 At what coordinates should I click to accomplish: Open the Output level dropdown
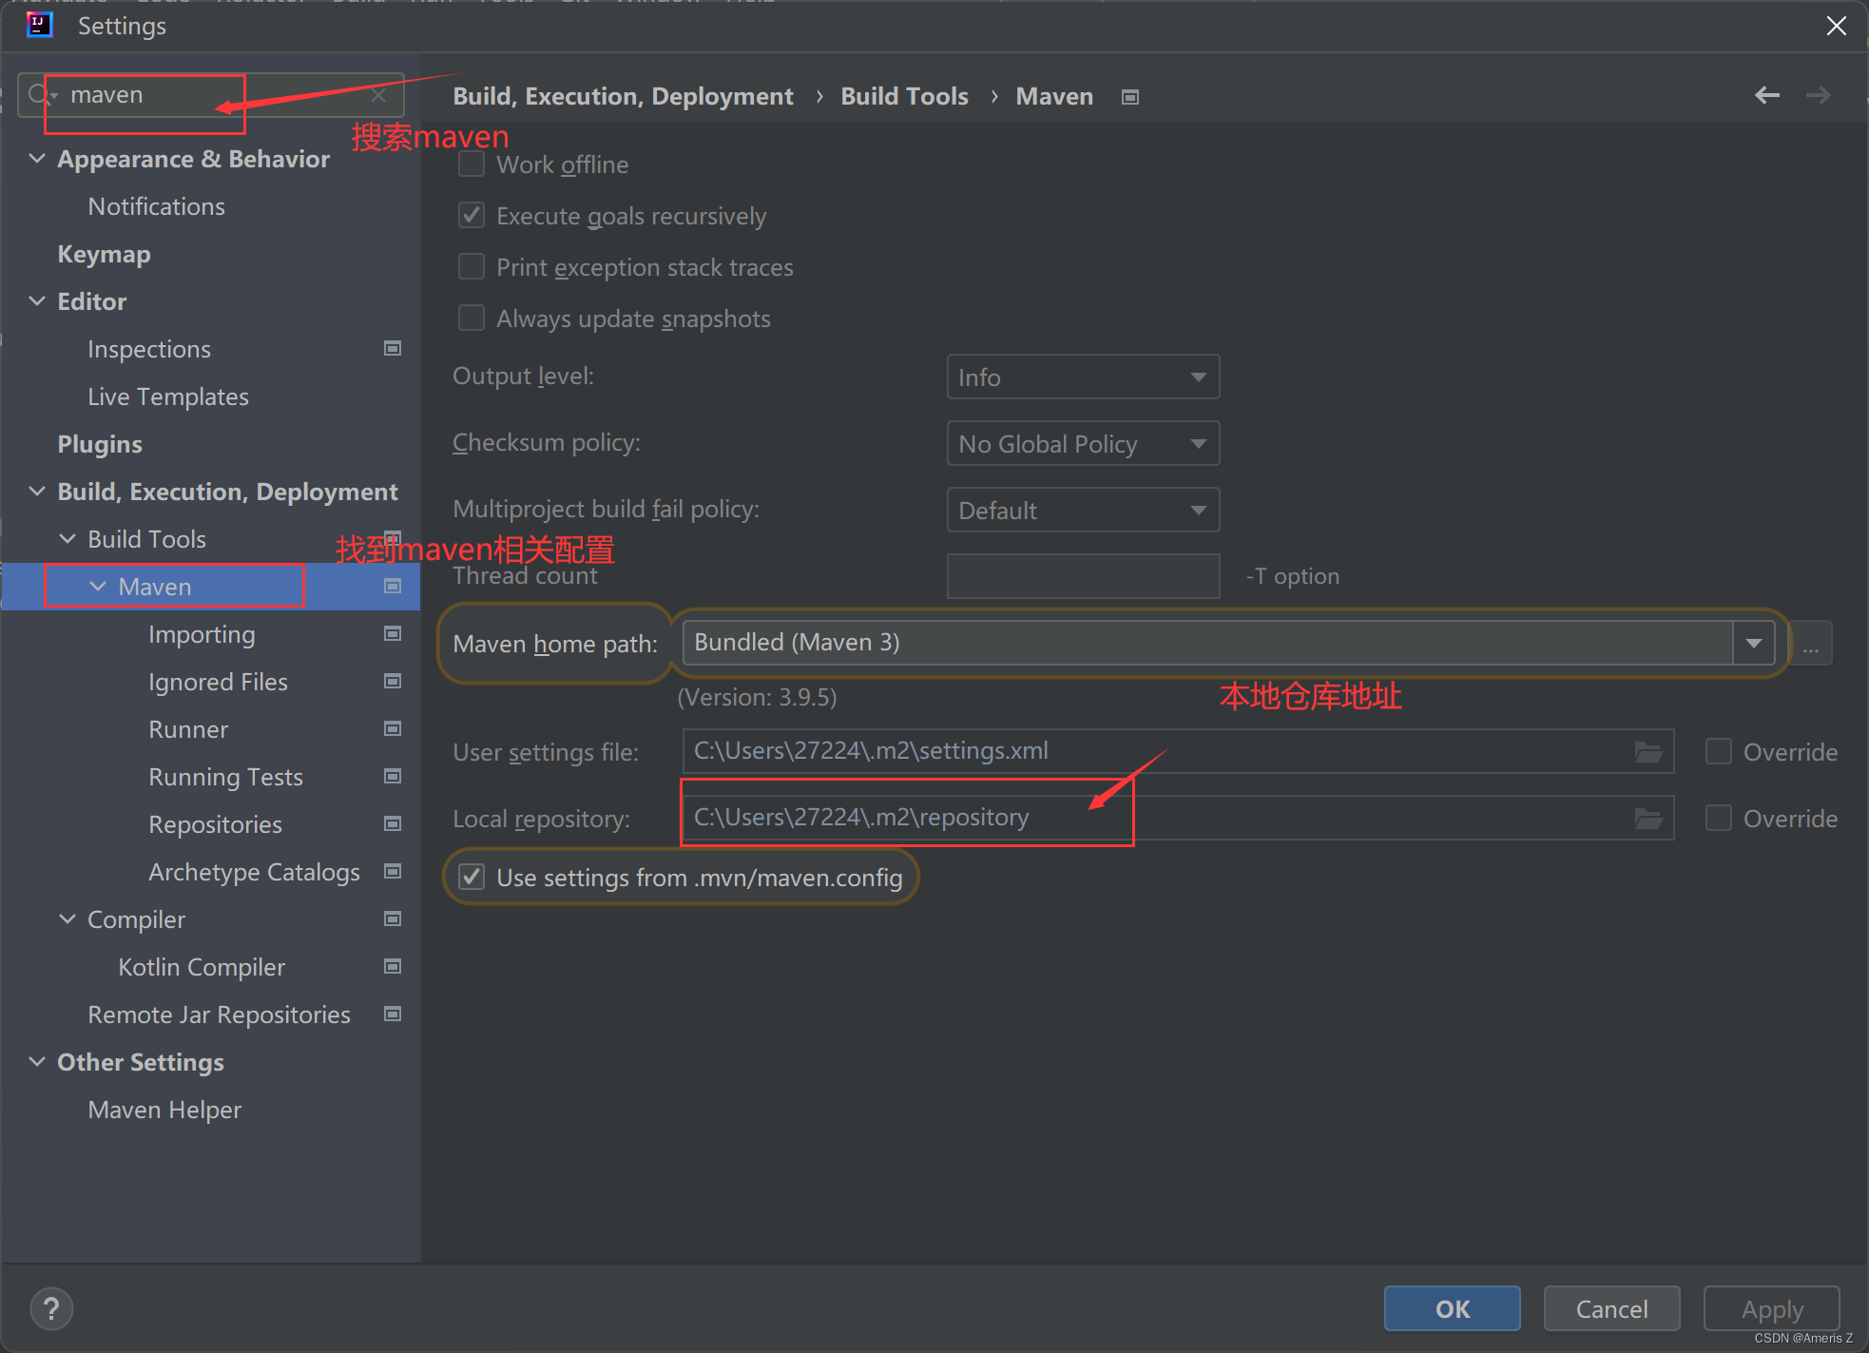1083,377
